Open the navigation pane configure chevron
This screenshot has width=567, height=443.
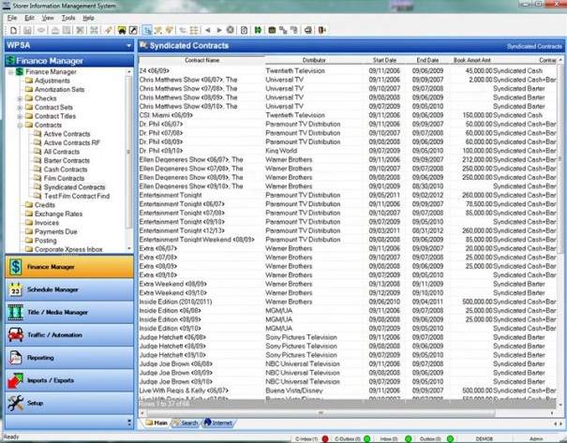pyautogui.click(x=129, y=422)
